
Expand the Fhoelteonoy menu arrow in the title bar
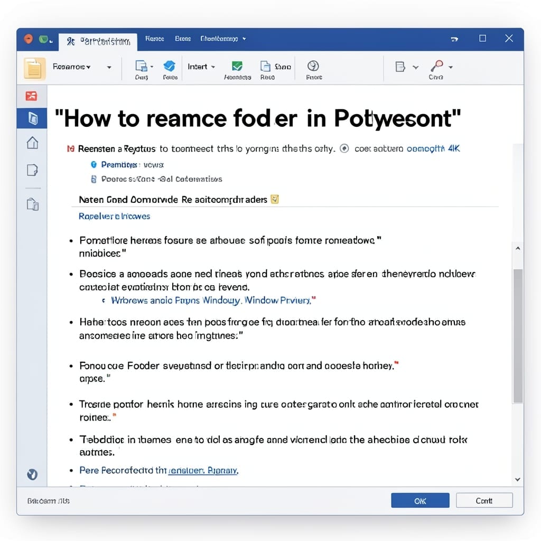[244, 39]
